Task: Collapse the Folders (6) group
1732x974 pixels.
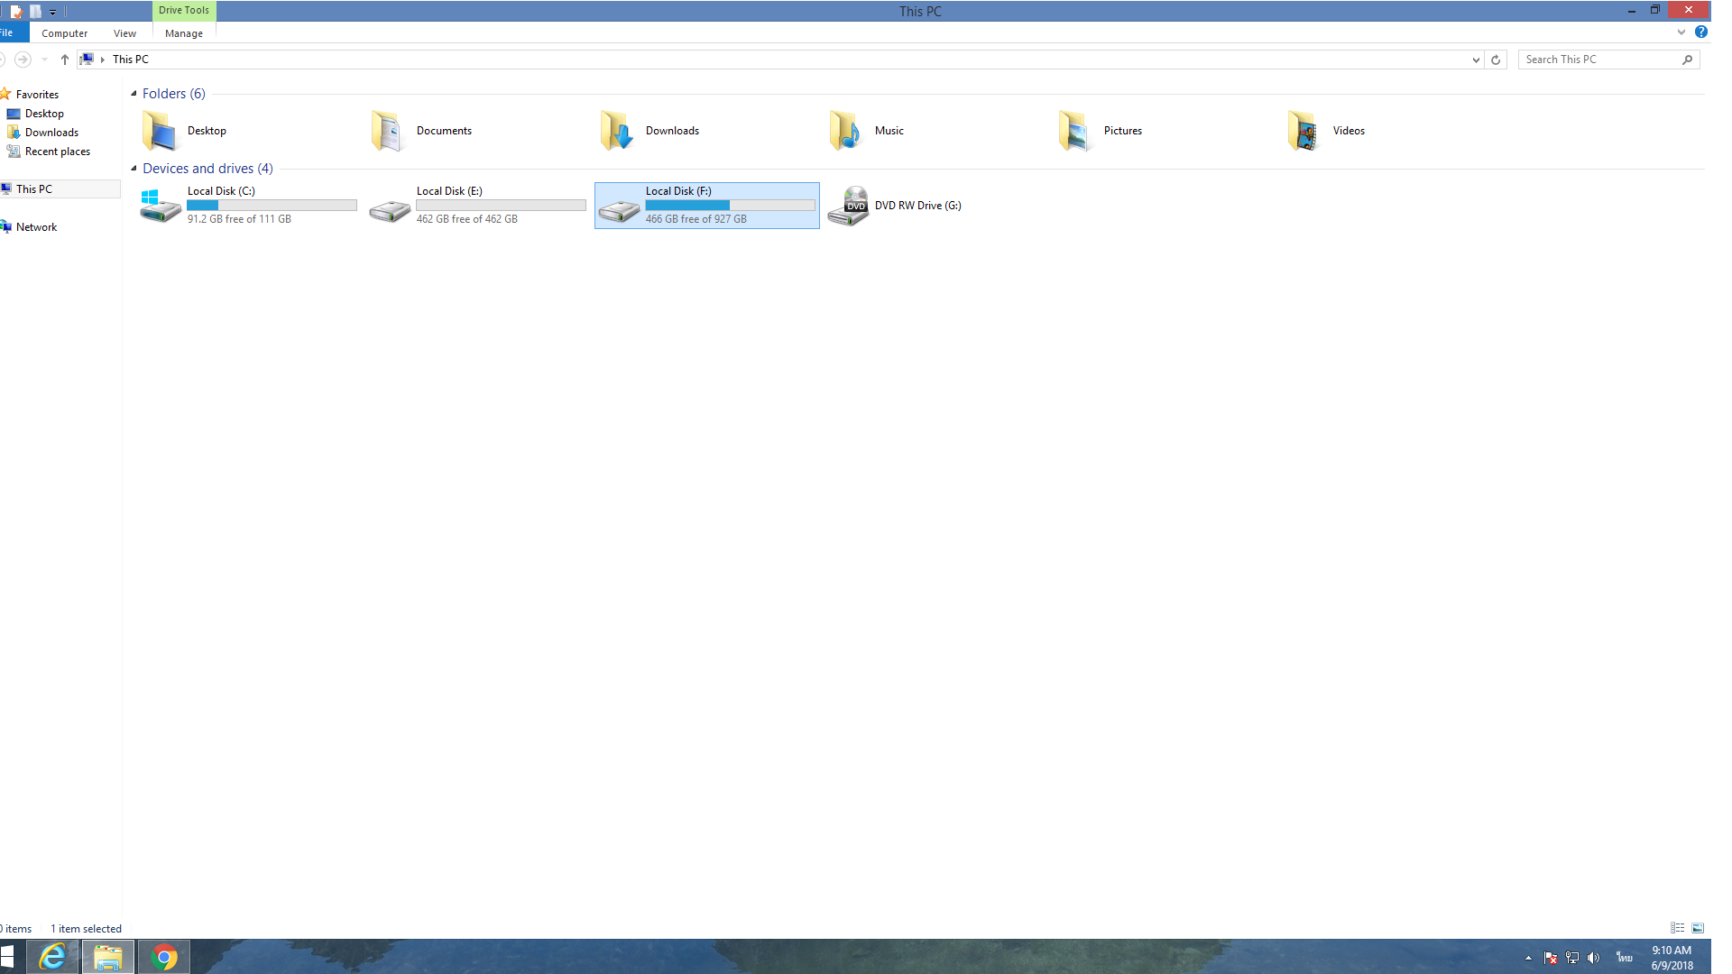Action: (x=134, y=94)
